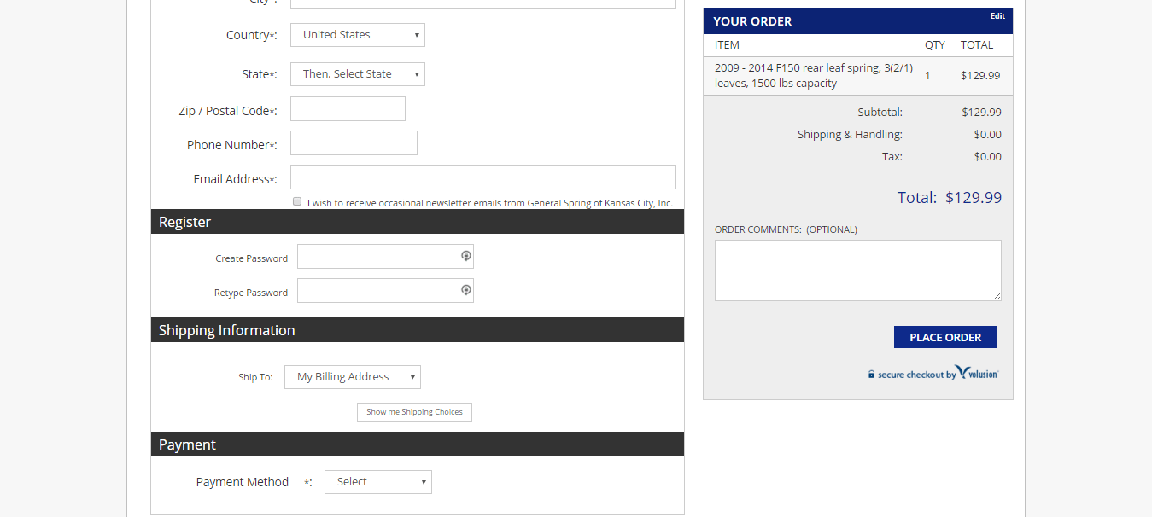The image size is (1152, 517).
Task: Open the Payment Method dropdown
Action: (378, 482)
